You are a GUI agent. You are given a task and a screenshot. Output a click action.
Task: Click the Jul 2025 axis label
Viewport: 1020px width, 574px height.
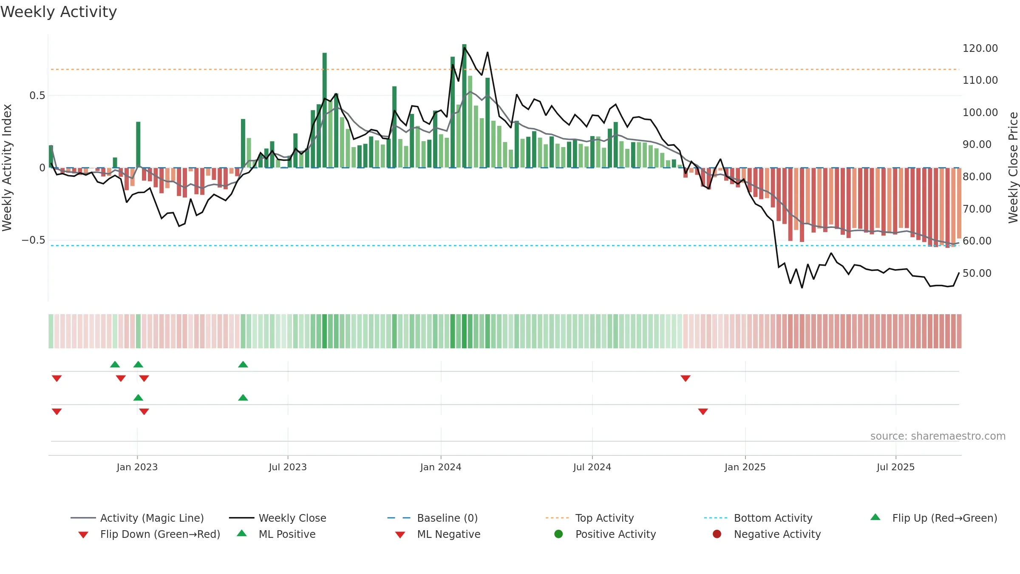895,467
